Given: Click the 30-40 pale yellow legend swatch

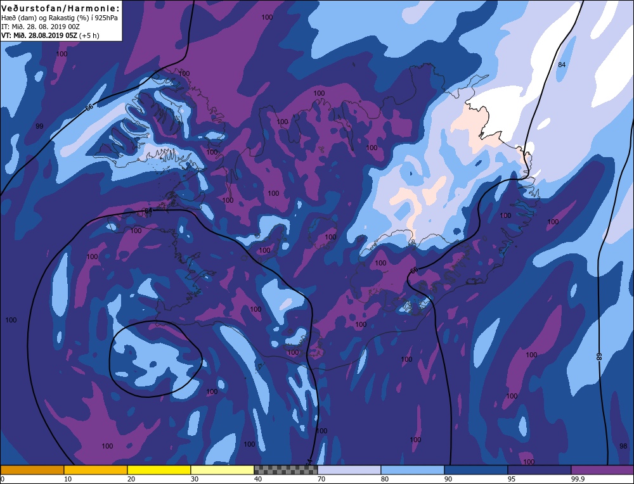Looking at the screenshot, I should click(223, 469).
